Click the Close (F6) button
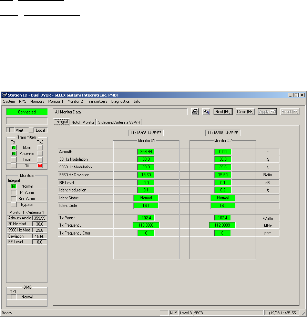 coord(245,112)
